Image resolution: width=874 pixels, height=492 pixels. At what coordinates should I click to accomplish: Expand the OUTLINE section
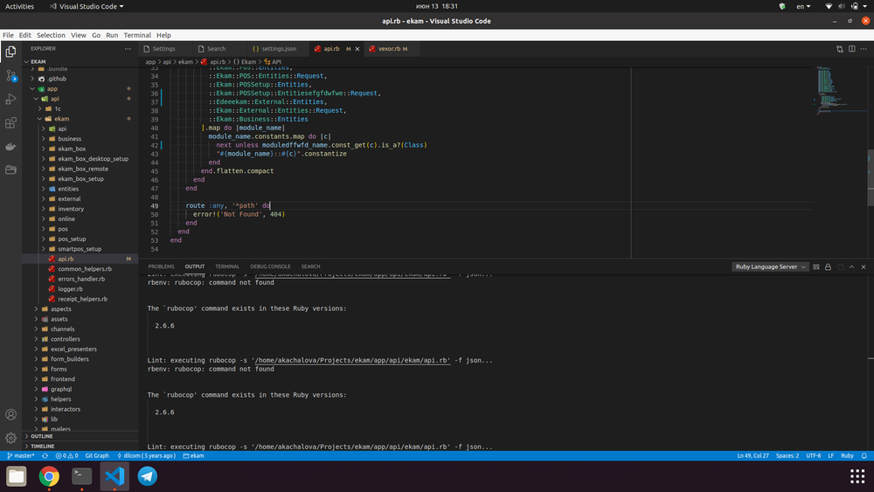(41, 436)
